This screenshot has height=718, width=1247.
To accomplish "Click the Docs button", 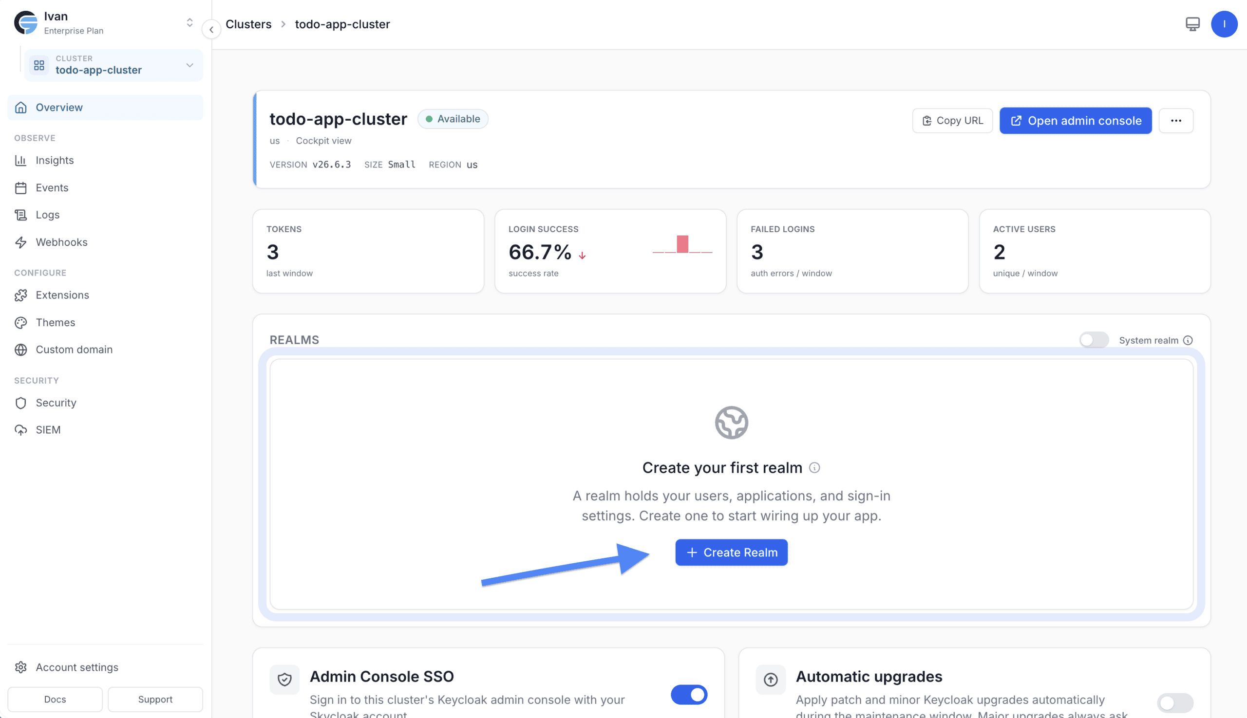I will coord(55,699).
